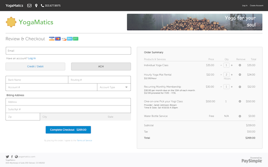Focus the Email input field
Viewport: 268px width, 167px height.
[x=68, y=51]
